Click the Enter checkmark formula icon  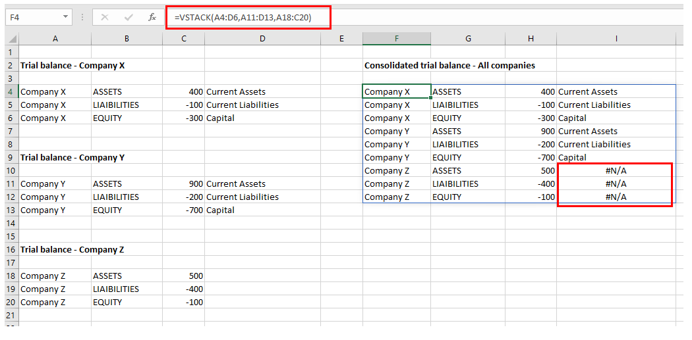pos(128,18)
